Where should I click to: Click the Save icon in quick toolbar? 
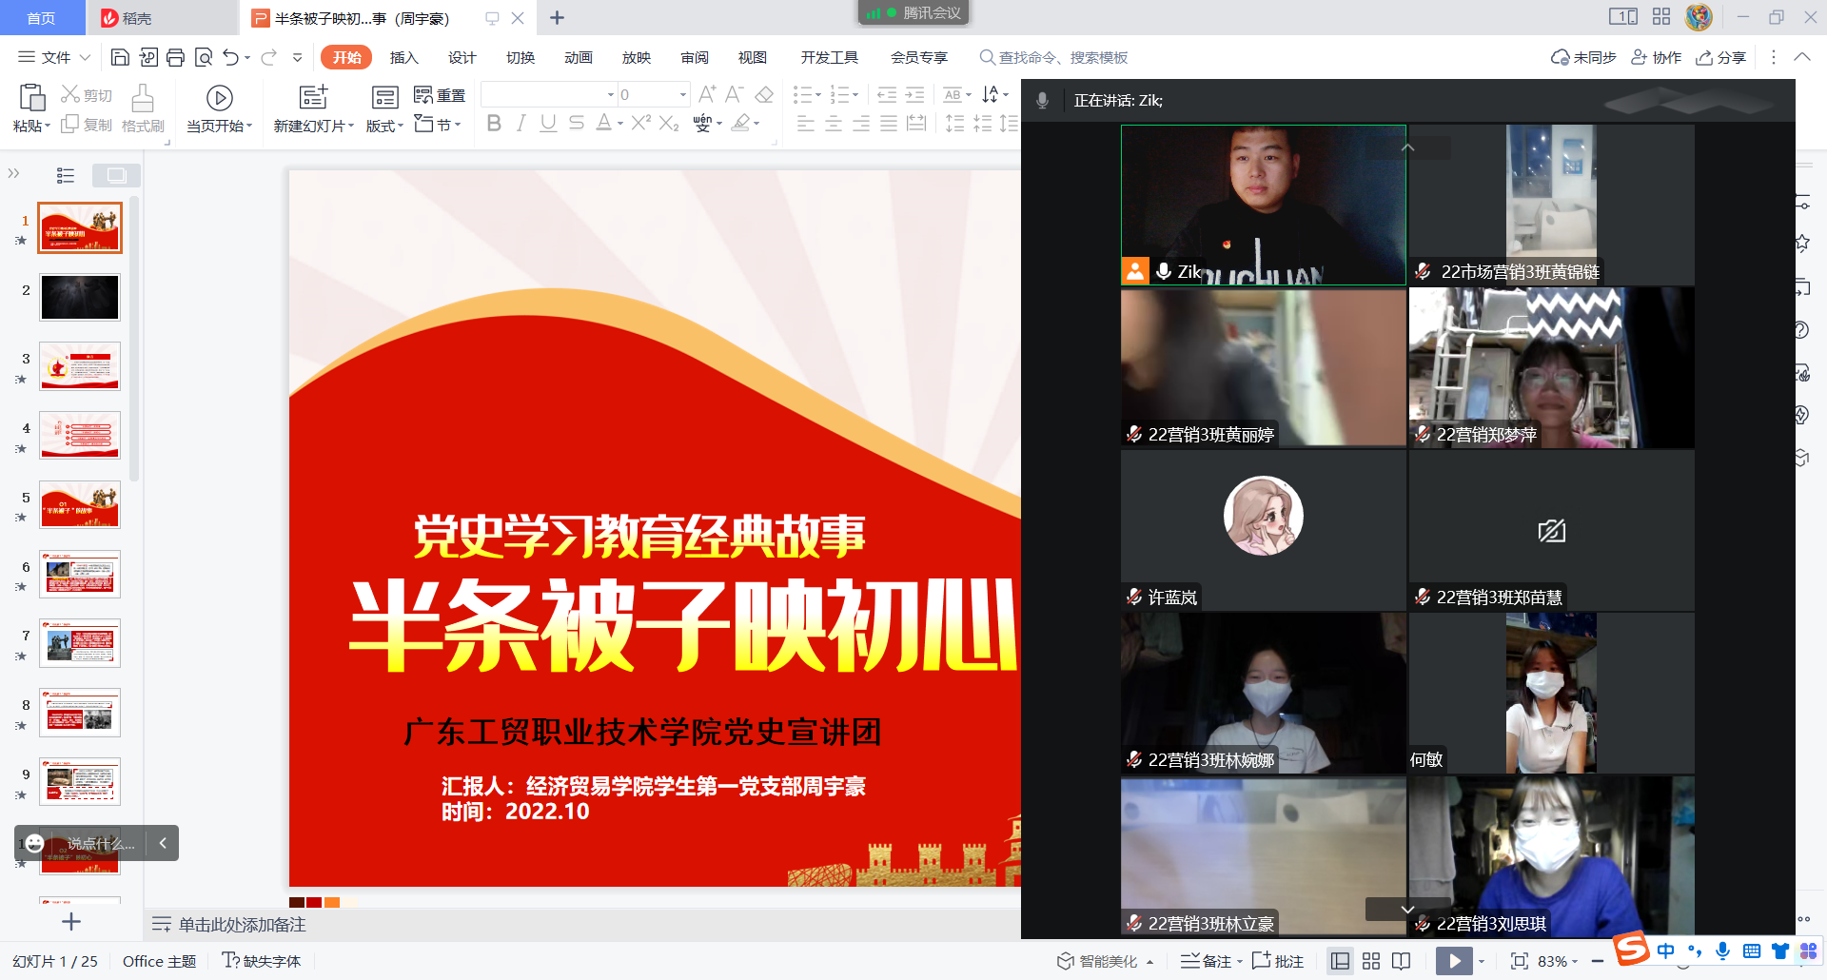pos(120,58)
